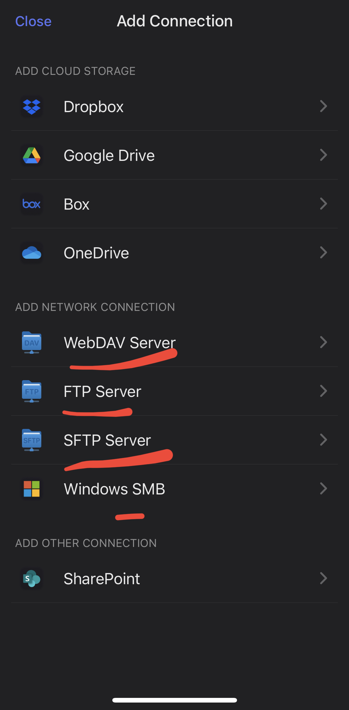Image resolution: width=349 pixels, height=710 pixels.
Task: Open the SharePoint row chevron
Action: (324, 579)
